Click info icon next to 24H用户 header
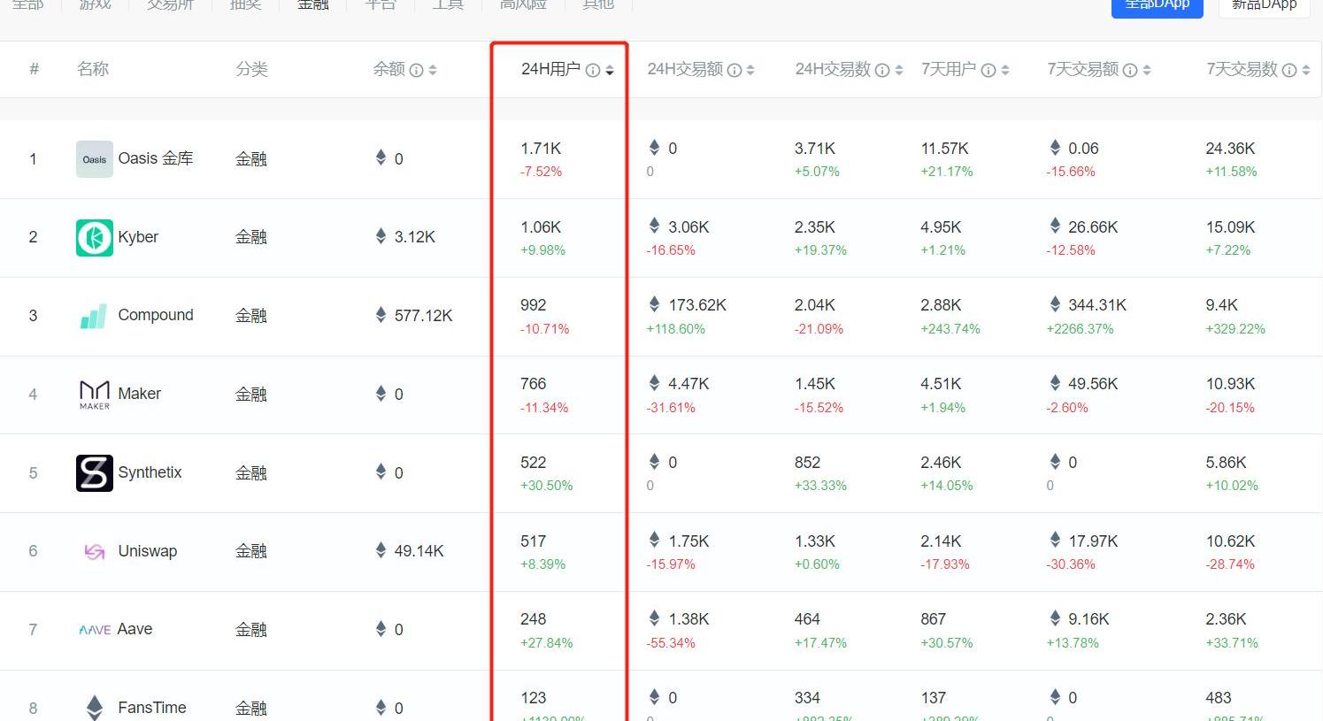This screenshot has height=721, width=1323. [x=593, y=70]
